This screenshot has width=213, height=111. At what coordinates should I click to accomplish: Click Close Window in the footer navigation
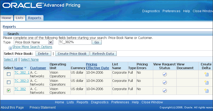click(x=152, y=102)
